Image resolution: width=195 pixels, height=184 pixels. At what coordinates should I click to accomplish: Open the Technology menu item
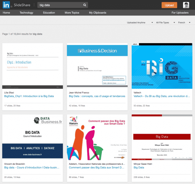tap(26, 13)
